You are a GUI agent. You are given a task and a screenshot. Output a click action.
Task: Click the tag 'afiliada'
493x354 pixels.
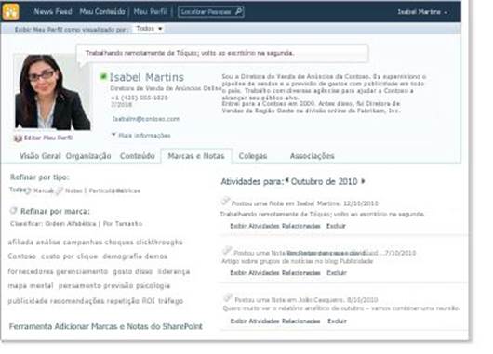click(x=20, y=242)
